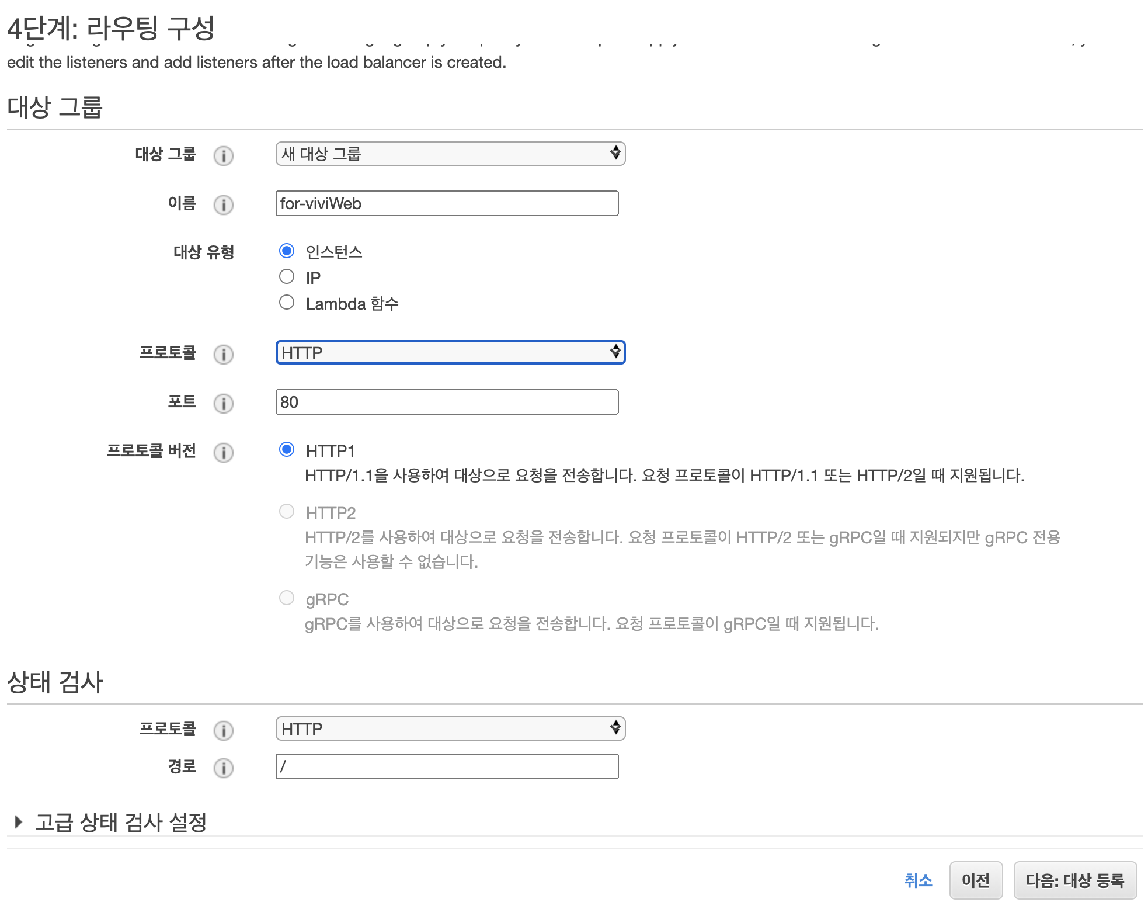Click the name field containing for-viviWeb

[447, 203]
